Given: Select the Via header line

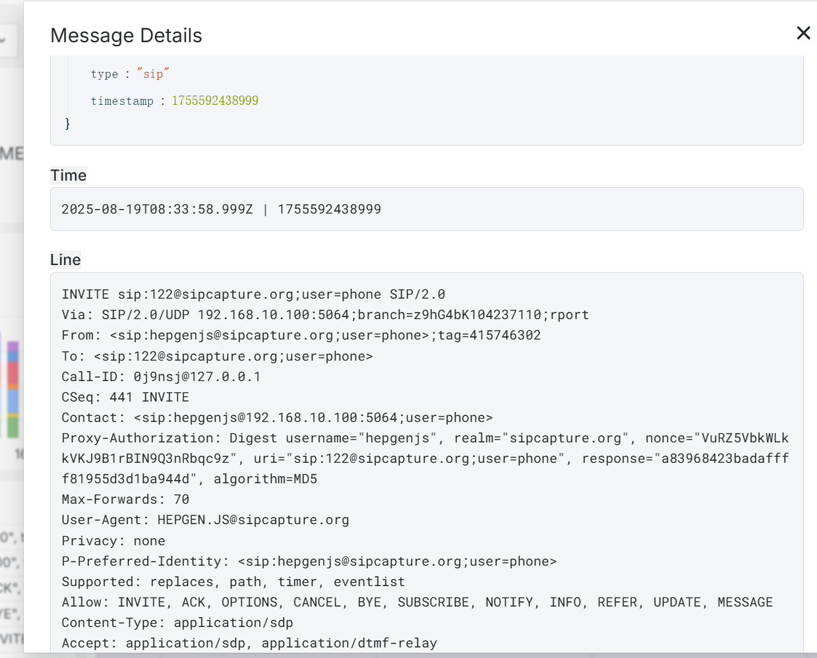Looking at the screenshot, I should [x=325, y=315].
